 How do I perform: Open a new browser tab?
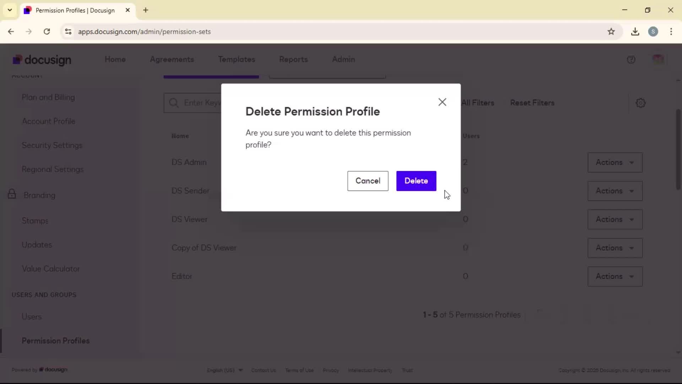(146, 10)
